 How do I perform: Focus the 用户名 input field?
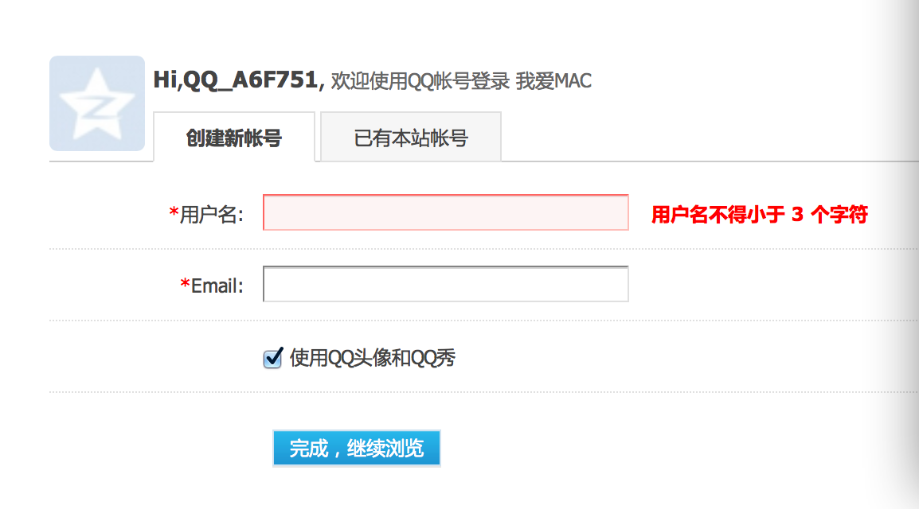pos(445,212)
